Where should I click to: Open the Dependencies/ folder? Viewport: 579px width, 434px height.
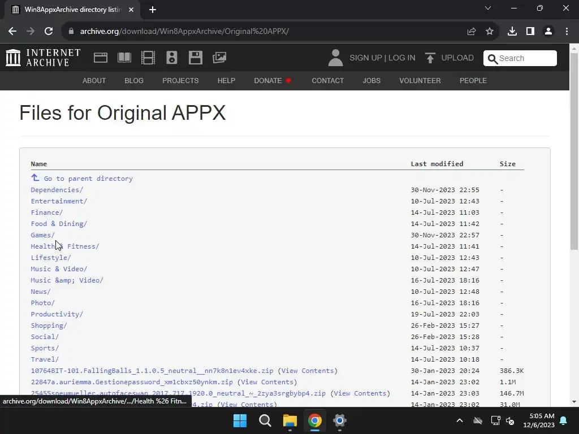(x=57, y=190)
